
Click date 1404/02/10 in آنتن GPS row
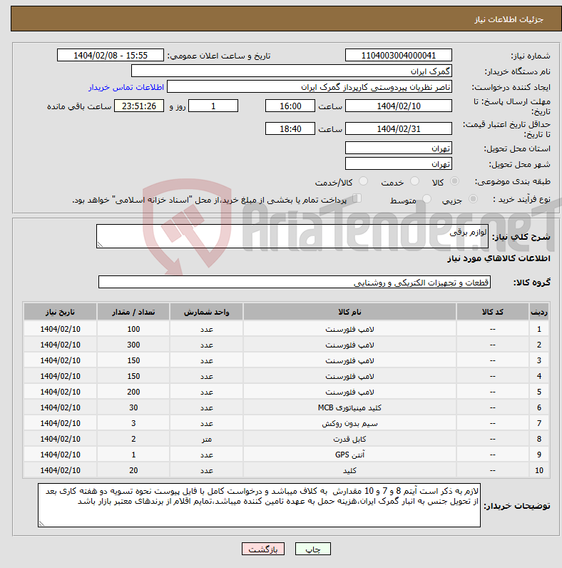pyautogui.click(x=60, y=455)
